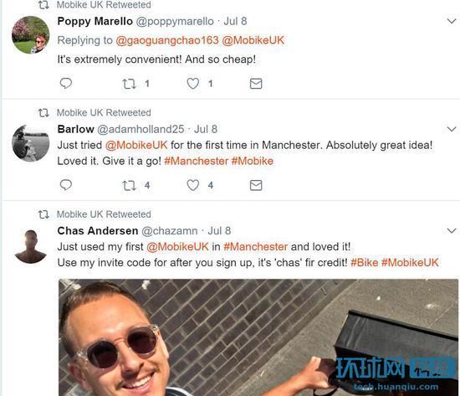460x396 pixels.
Task: Share Barlow's tweet via direct message envelope
Action: point(256,185)
